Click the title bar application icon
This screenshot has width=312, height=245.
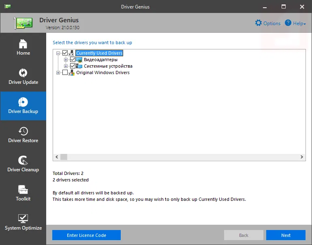point(8,6)
